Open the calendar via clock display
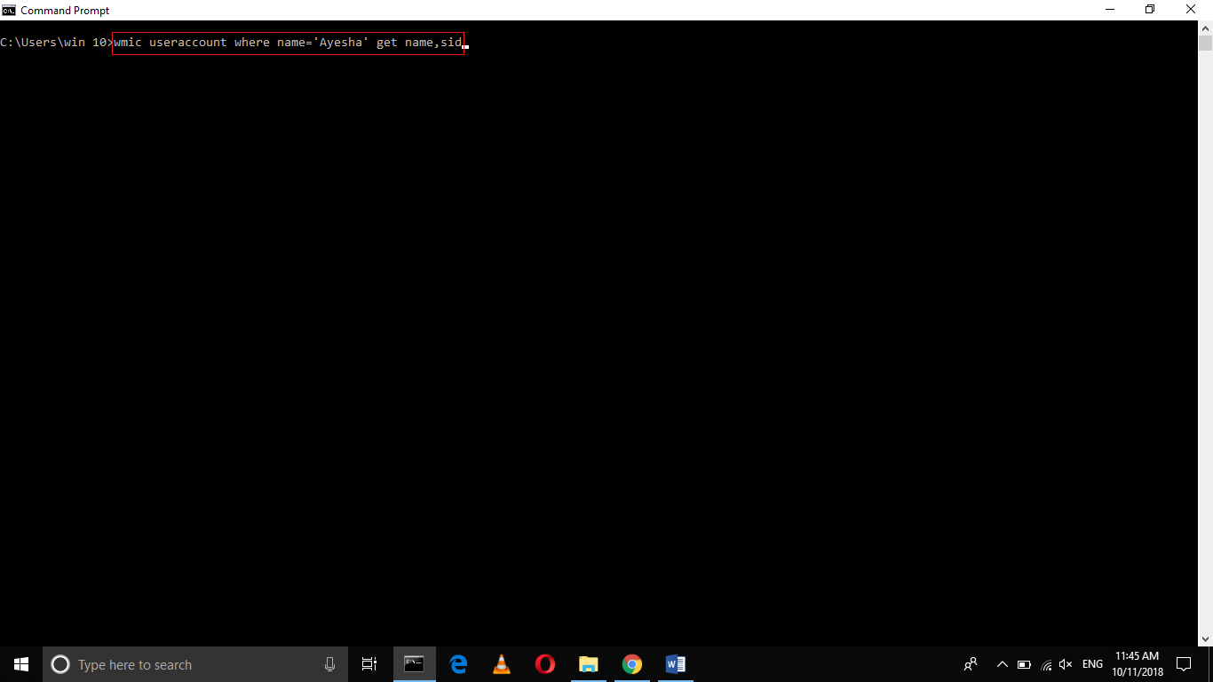Viewport: 1213px width, 682px height. click(x=1138, y=663)
